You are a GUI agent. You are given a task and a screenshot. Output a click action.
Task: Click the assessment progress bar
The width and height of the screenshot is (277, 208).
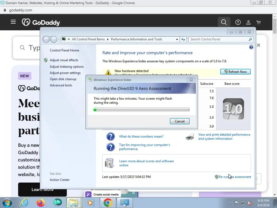(141, 109)
